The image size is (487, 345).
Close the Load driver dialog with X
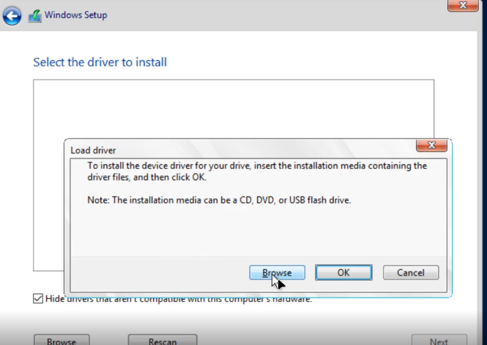pyautogui.click(x=431, y=146)
